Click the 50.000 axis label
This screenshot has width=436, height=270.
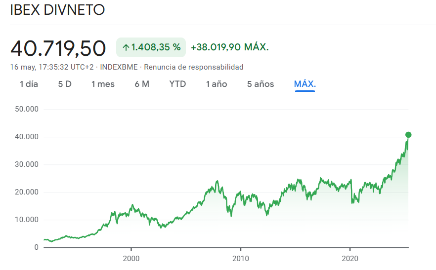[x=27, y=109]
